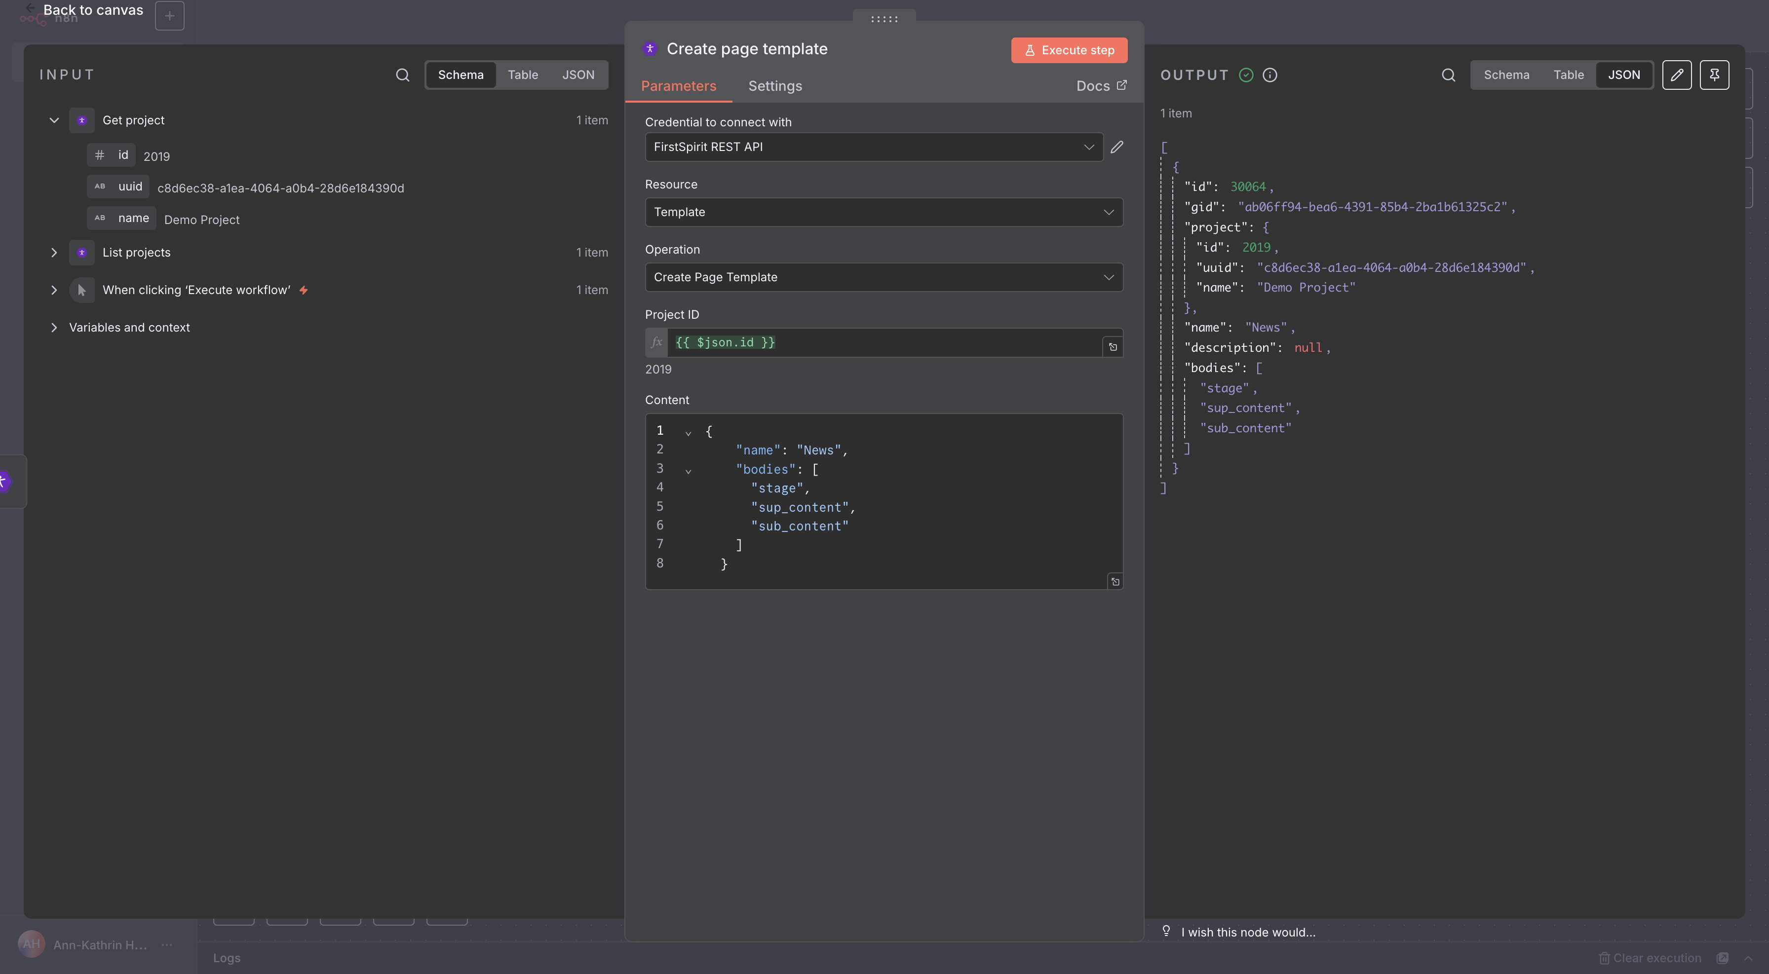The width and height of the screenshot is (1769, 974).
Task: Pin the output data with pin icon
Action: coord(1714,75)
